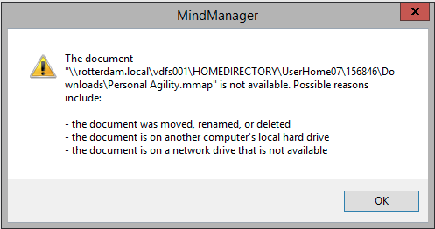Click "The document" first message line
435x229 pixels.
(99, 58)
